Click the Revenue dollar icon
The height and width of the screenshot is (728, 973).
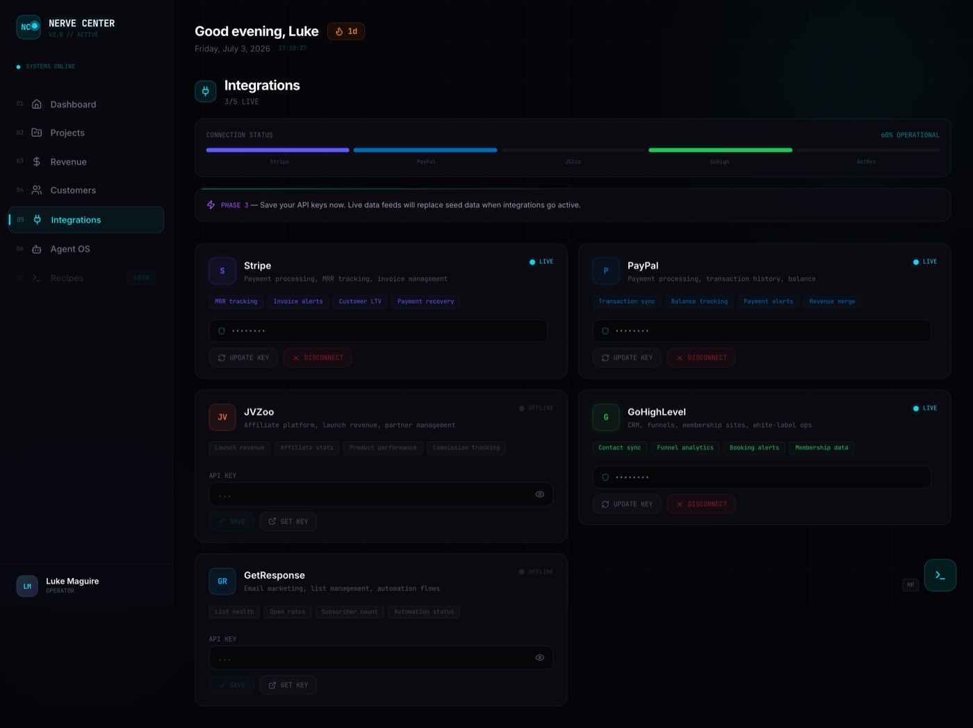(x=37, y=162)
